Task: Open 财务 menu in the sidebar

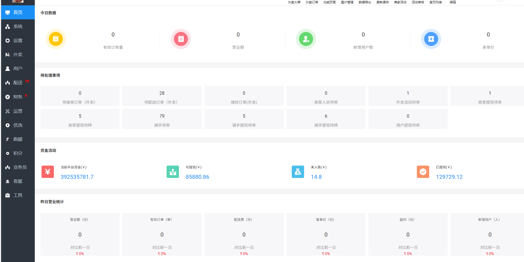Action: [x=18, y=97]
